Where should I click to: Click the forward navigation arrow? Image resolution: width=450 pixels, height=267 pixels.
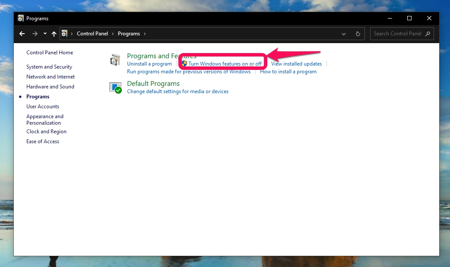point(35,34)
